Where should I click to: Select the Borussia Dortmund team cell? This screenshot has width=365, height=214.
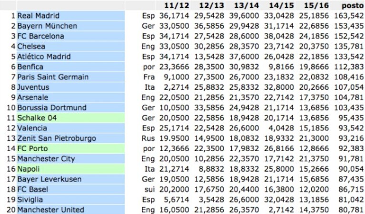pos(70,107)
